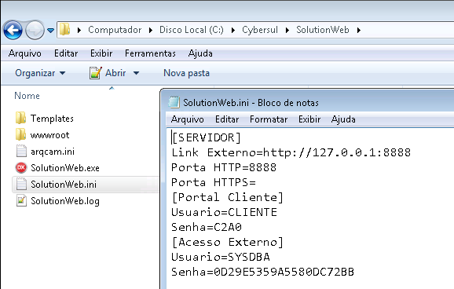
Task: Click the Usuario=CLIENTE line
Action: pos(224,212)
